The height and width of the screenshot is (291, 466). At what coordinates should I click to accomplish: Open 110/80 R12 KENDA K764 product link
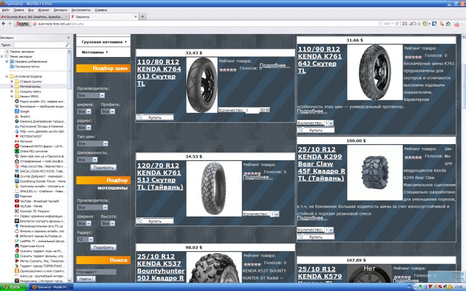158,72
